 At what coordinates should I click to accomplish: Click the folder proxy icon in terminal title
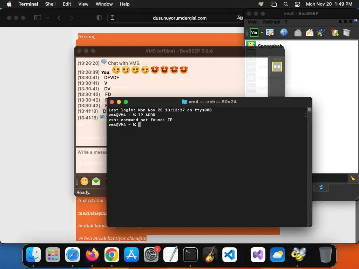(184, 102)
